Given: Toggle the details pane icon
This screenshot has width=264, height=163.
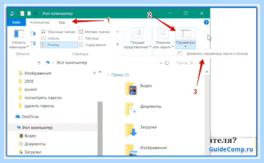Looking at the screenshot, I should [x=33, y=43].
